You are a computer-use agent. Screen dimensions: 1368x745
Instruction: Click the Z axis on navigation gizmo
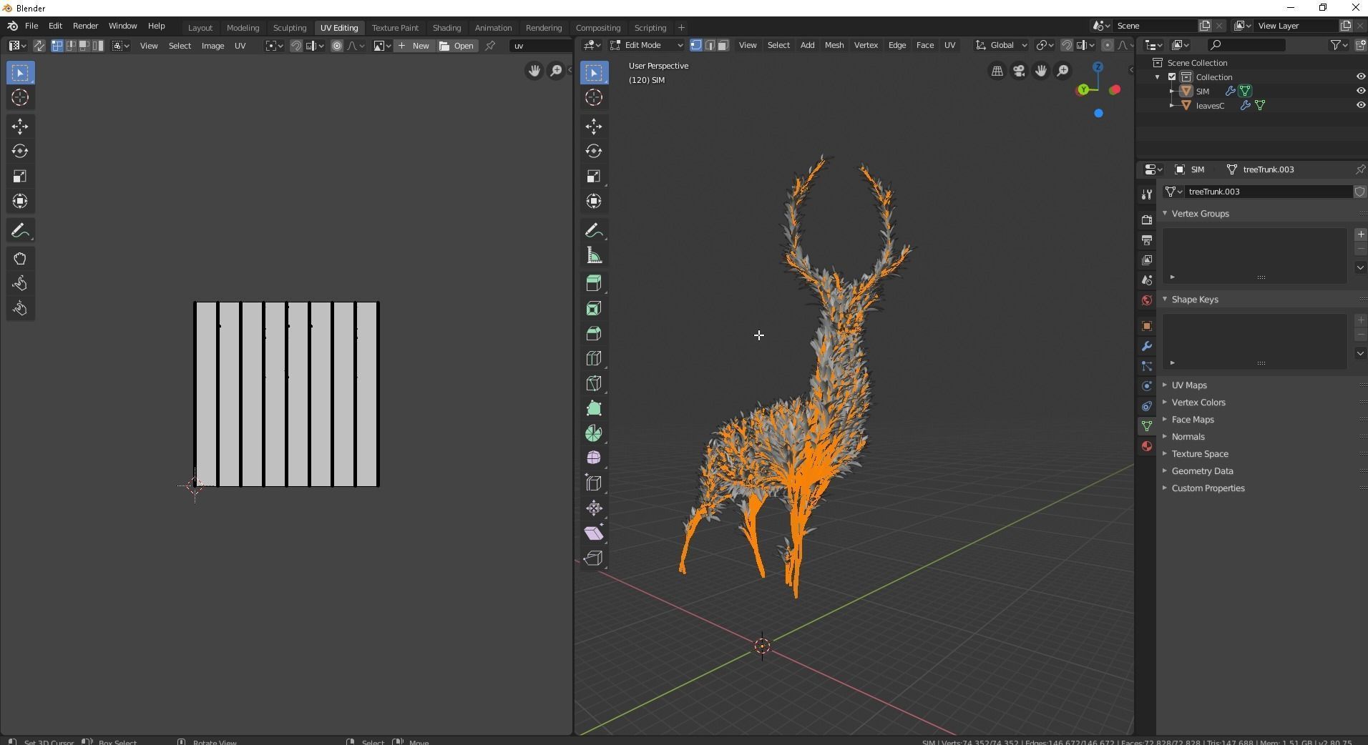click(x=1098, y=66)
